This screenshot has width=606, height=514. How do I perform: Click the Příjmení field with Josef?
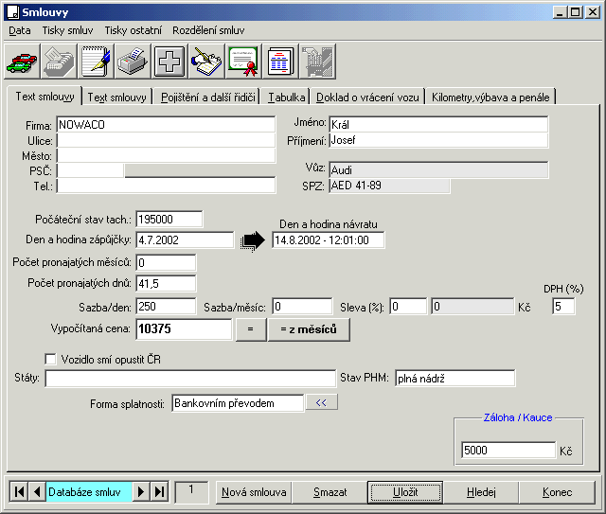tap(438, 140)
